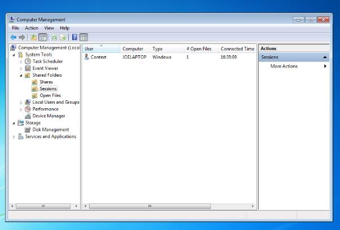
Task: Click the Services and Applications icon
Action: click(21, 136)
